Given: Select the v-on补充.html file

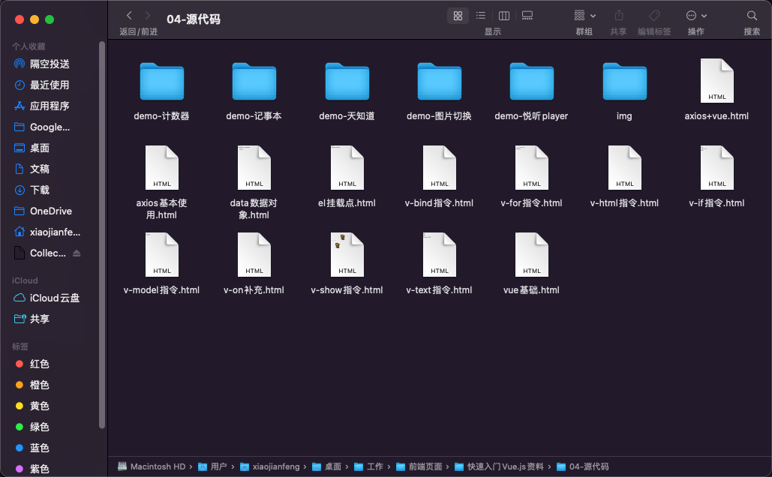Looking at the screenshot, I should (x=254, y=264).
